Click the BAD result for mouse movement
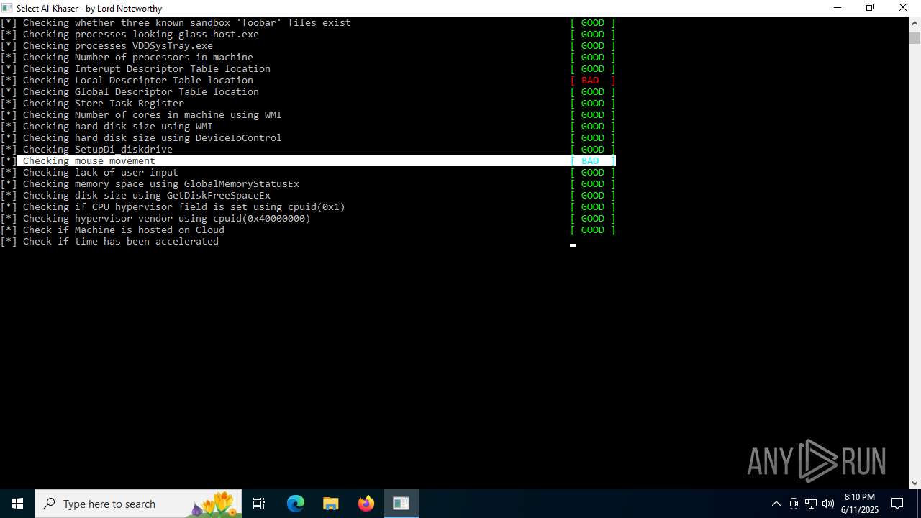Screen dimensions: 921x518 [x=593, y=161]
